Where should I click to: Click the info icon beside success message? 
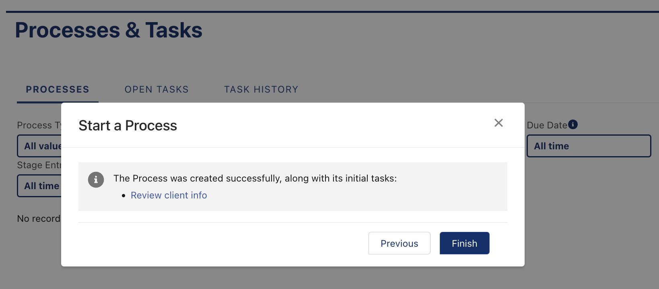[x=96, y=180]
